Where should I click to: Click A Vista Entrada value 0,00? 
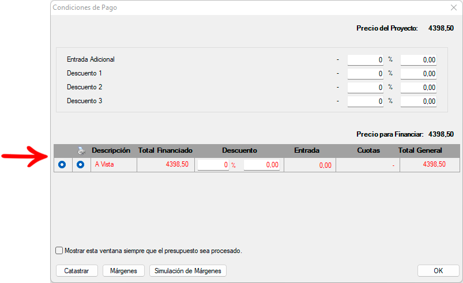(x=325, y=165)
